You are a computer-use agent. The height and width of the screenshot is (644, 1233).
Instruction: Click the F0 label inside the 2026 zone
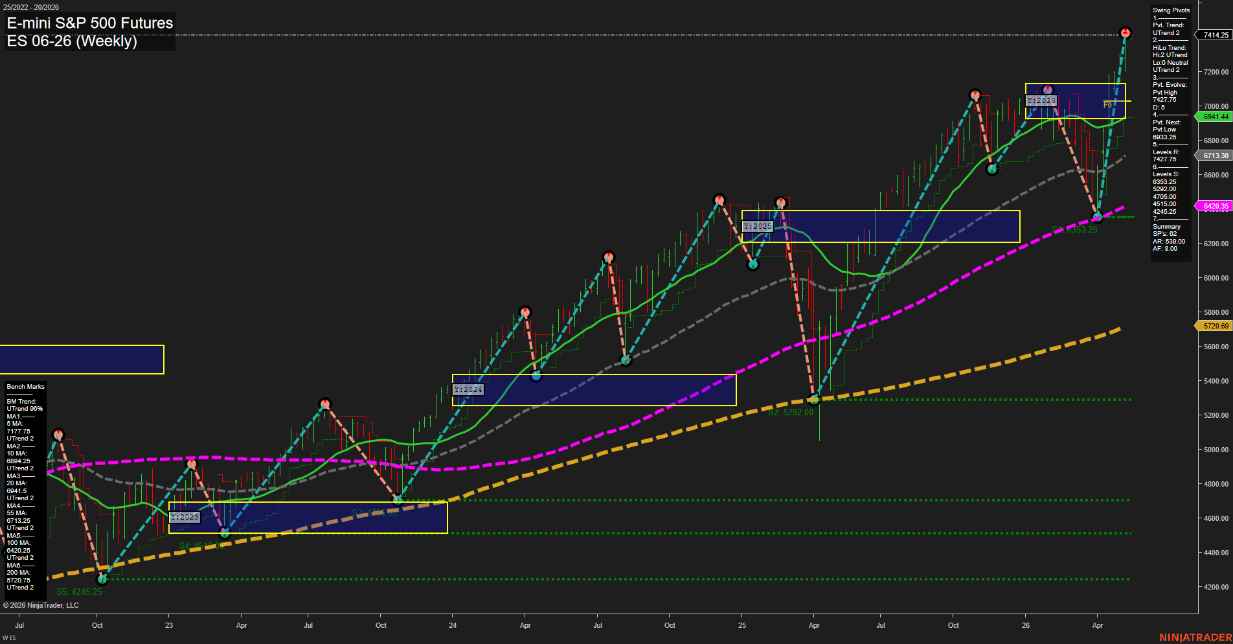[x=1107, y=105]
